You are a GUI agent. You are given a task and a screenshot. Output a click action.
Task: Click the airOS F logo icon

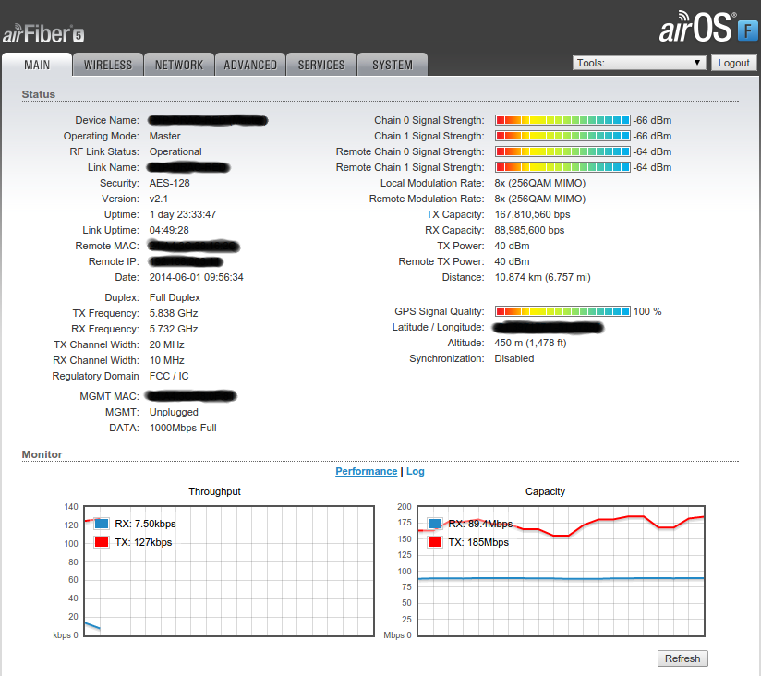[747, 30]
